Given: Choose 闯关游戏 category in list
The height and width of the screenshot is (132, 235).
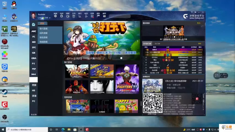Looking at the screenshot, I should (x=43, y=33).
